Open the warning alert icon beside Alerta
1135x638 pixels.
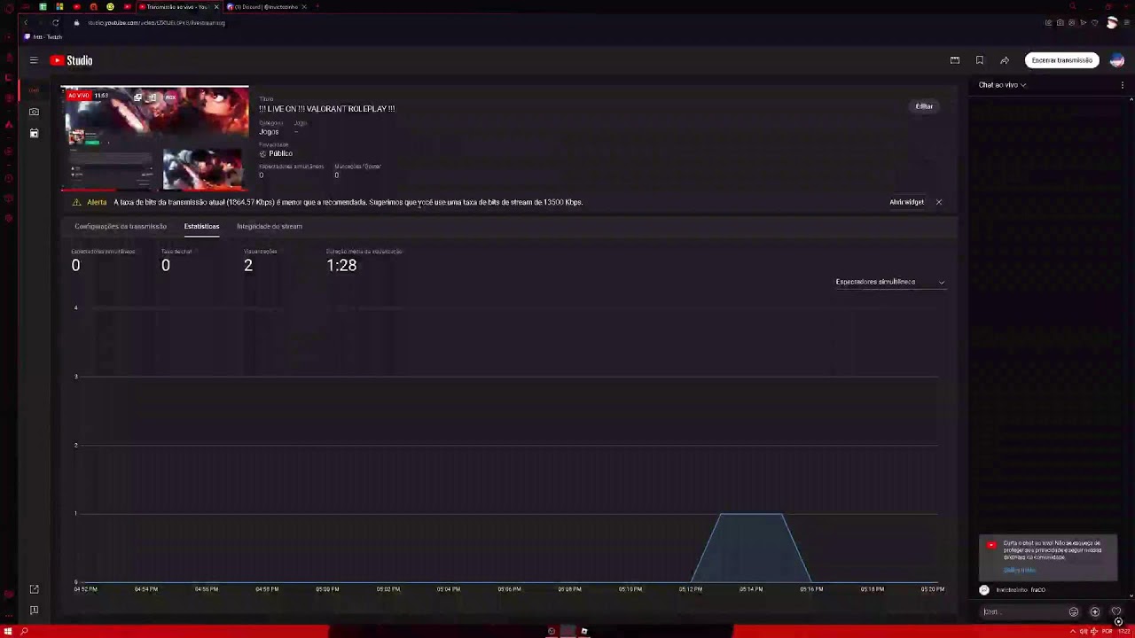point(76,202)
